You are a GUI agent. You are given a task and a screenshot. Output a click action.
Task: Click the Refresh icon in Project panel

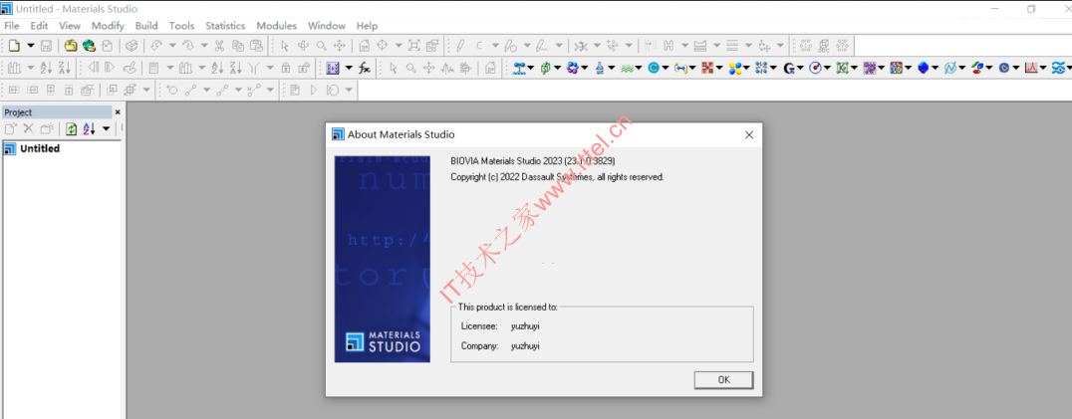(71, 128)
